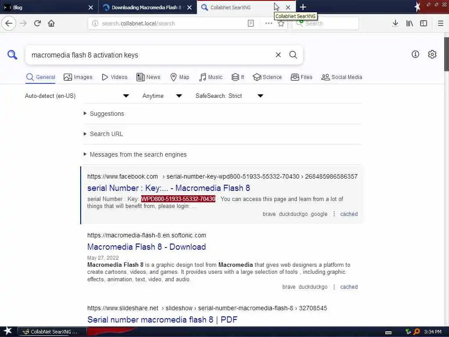Click CollabNet SearXNG taskbar window button

point(53,332)
